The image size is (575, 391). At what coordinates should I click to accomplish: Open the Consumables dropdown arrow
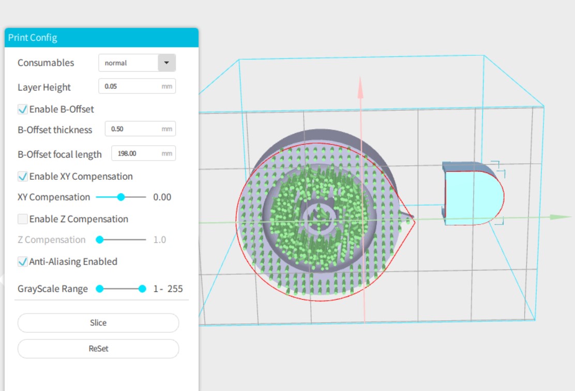[x=167, y=63]
